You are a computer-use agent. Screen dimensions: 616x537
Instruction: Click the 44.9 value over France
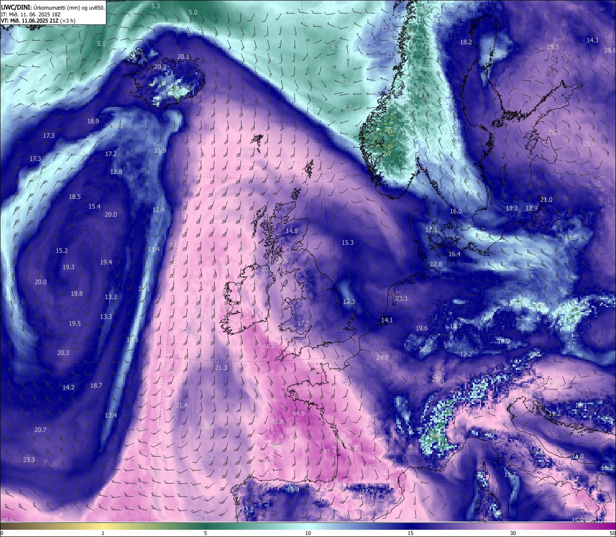[x=298, y=413]
